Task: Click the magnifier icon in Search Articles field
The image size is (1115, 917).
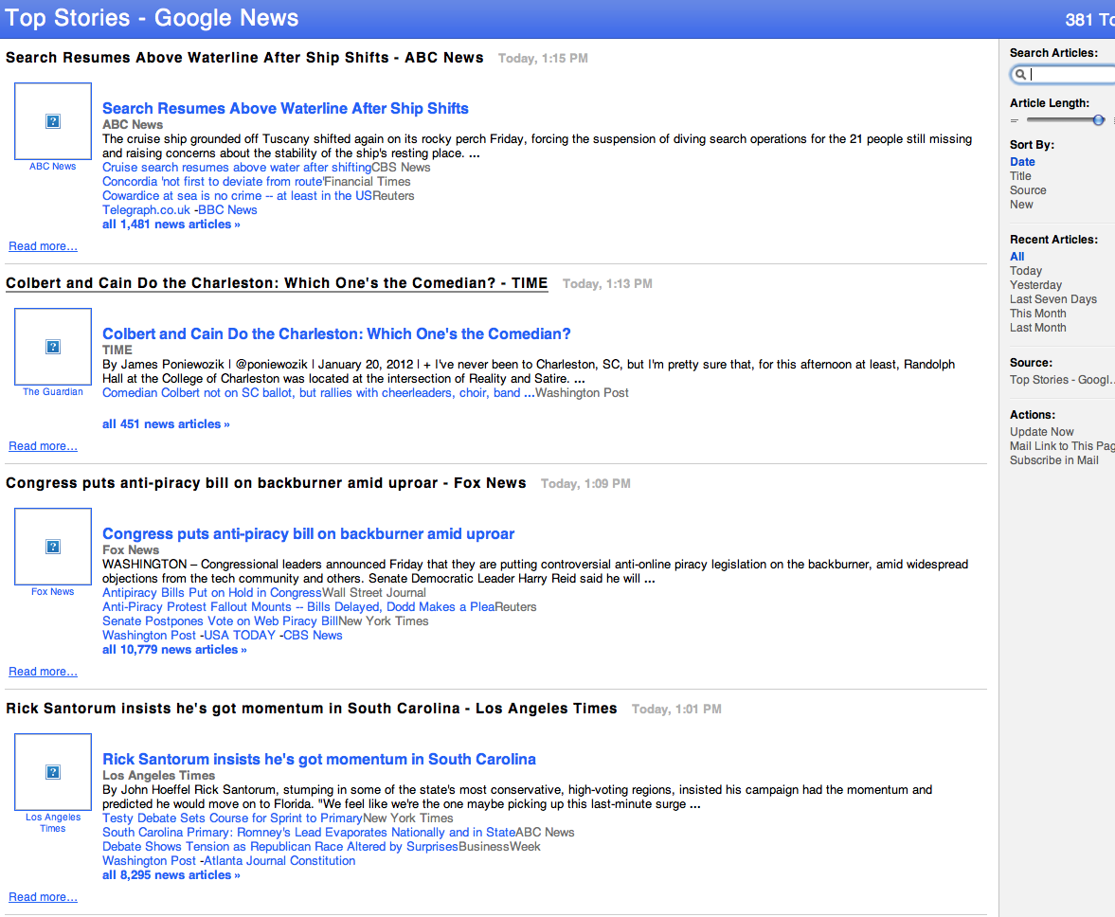Action: tap(1020, 74)
